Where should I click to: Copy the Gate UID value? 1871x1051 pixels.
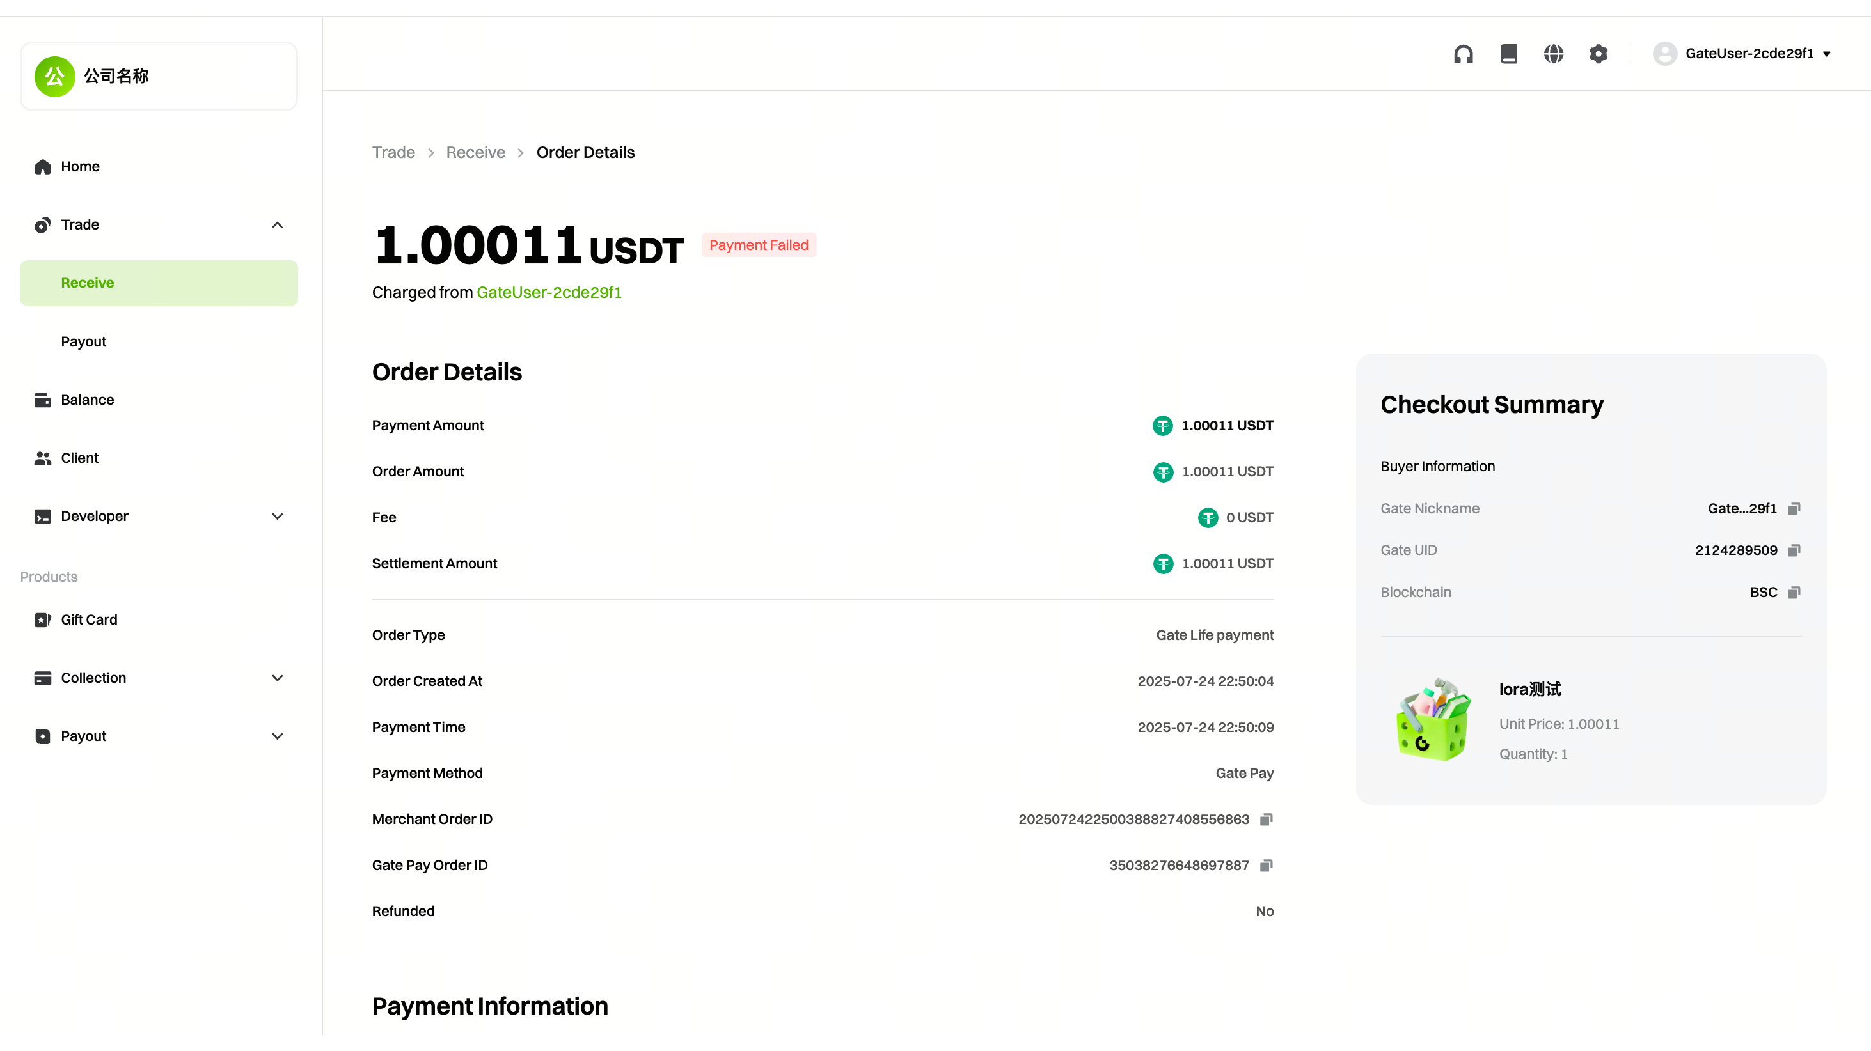(x=1794, y=550)
